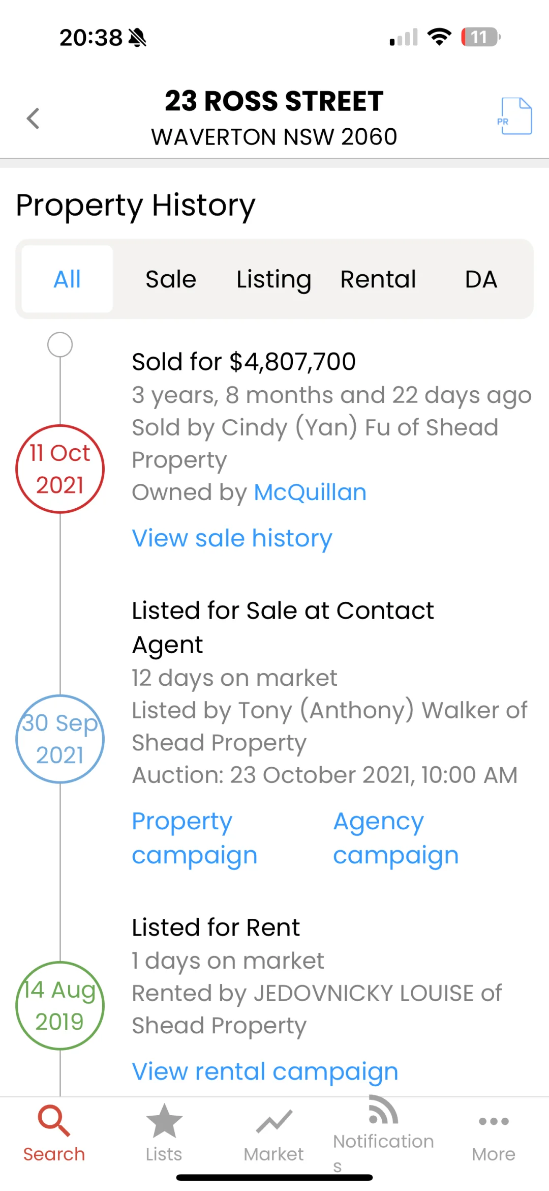549x1191 pixels.
Task: Open the Lists star icon
Action: 164,1120
